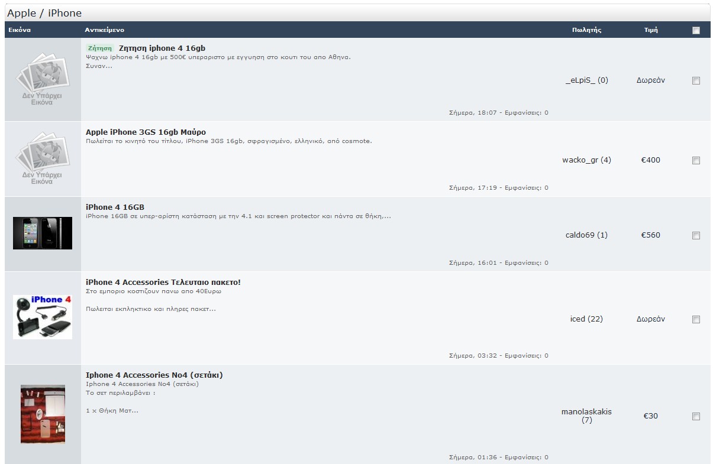Click timestamp Σήμερα, 17:19
713x464 pixels.
click(x=473, y=188)
